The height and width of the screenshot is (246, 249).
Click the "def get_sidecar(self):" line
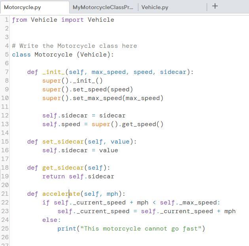[x=68, y=168]
